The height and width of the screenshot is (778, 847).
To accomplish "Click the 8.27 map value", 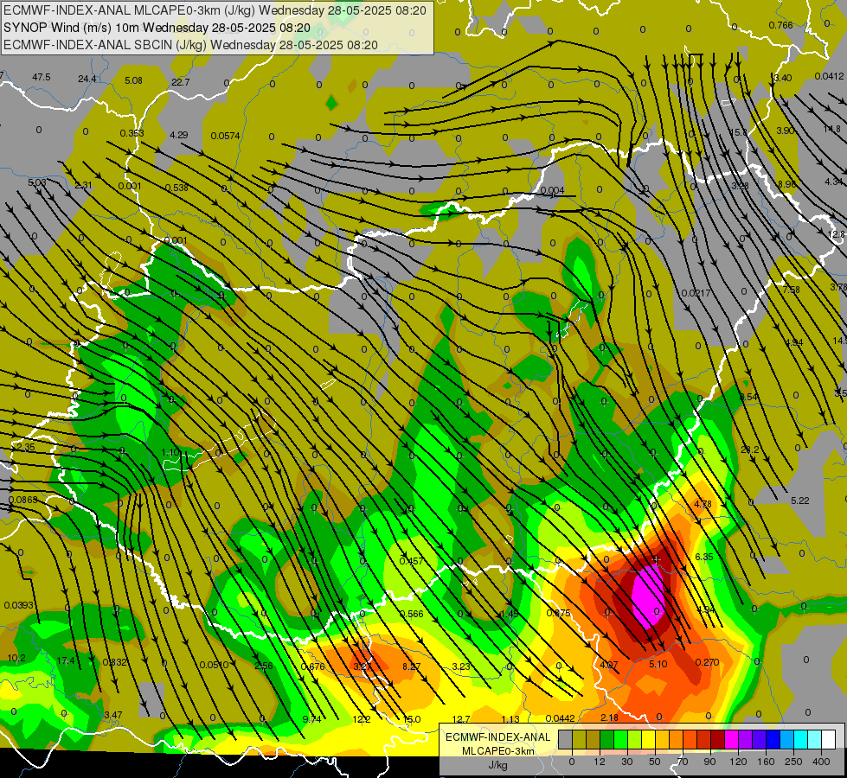I will point(411,666).
